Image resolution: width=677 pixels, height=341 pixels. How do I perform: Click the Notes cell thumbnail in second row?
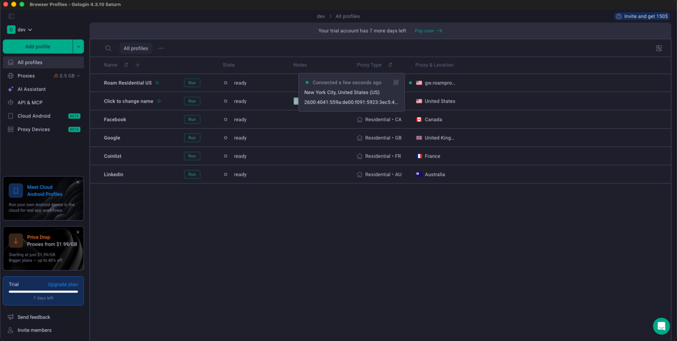pos(296,101)
